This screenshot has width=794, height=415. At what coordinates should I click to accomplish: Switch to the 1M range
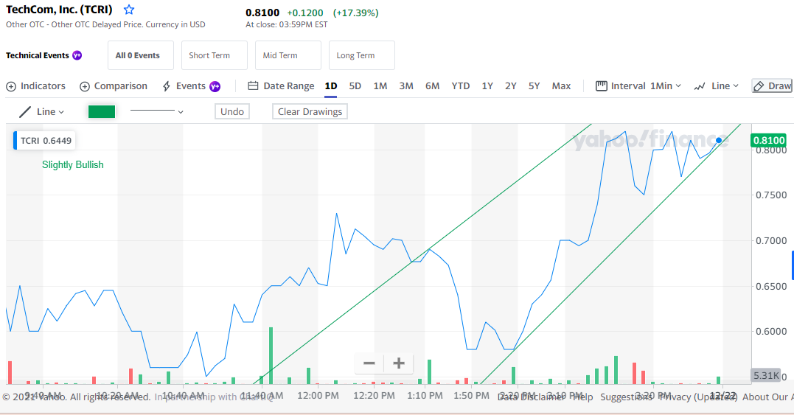(x=380, y=86)
